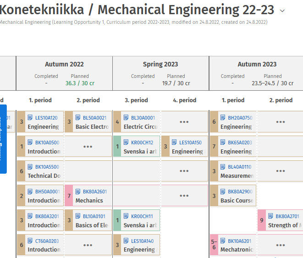Screen dimensions: 303x258
Task: Select the Autumn 2022 semester header
Action: click(64, 65)
